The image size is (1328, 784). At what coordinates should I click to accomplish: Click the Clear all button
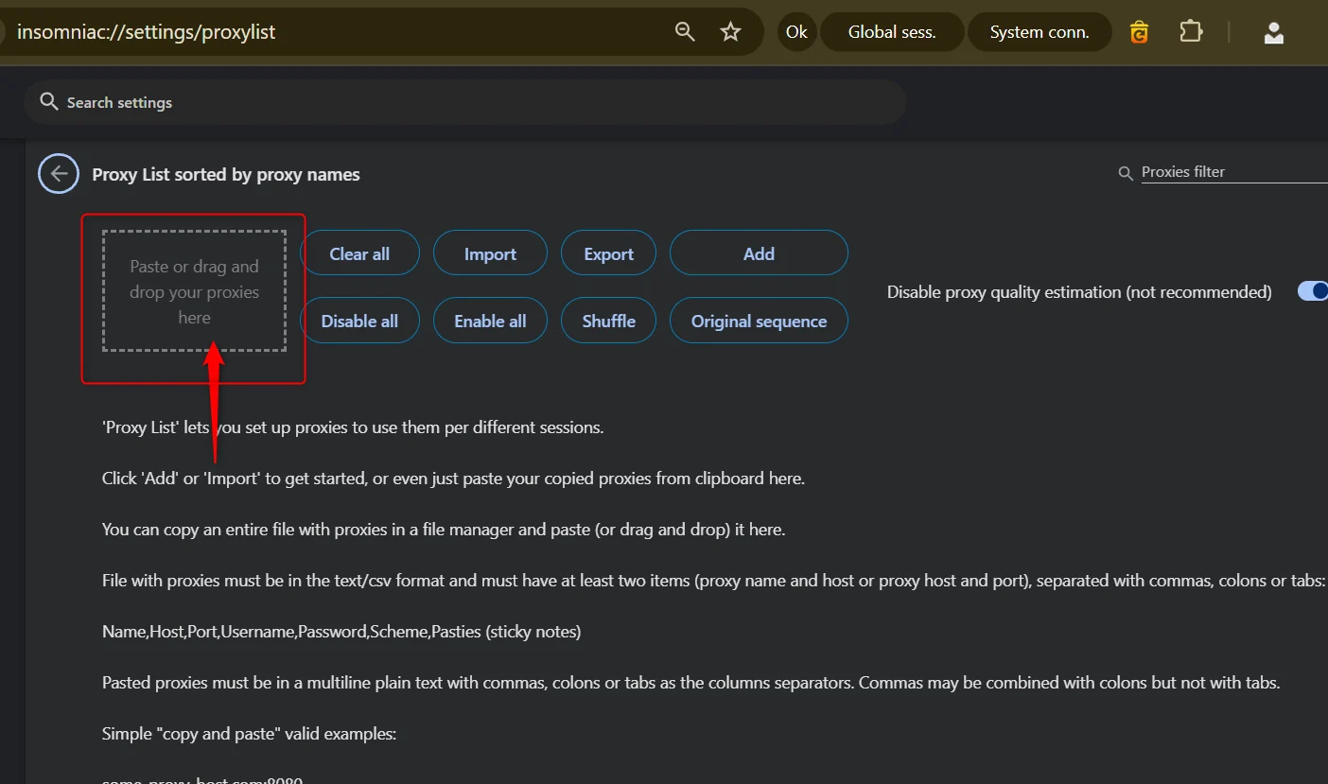(x=359, y=253)
